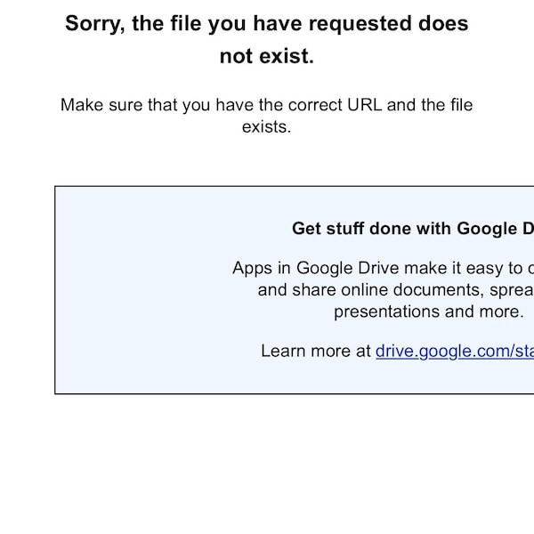Click the word 'exists.' below the heading

[267, 126]
